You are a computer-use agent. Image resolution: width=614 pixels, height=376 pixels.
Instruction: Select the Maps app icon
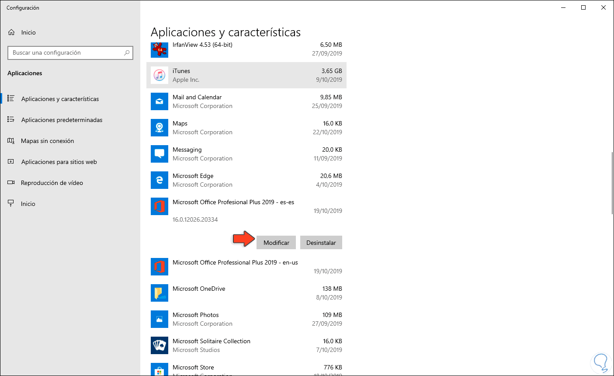point(160,128)
